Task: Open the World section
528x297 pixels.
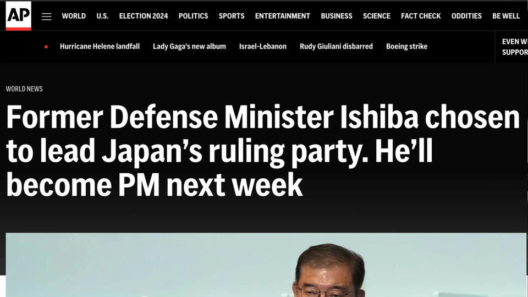Action: click(74, 16)
